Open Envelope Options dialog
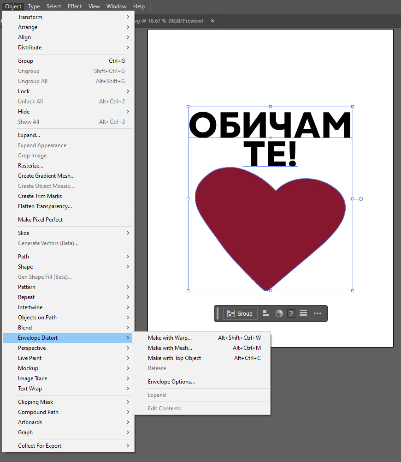 171,381
